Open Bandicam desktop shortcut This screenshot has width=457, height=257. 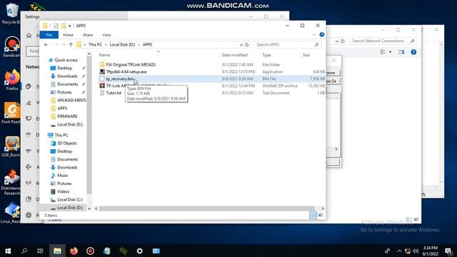(11, 46)
